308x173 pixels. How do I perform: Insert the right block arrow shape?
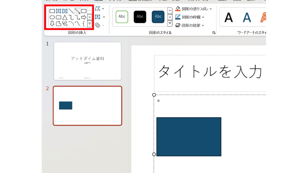(84, 18)
